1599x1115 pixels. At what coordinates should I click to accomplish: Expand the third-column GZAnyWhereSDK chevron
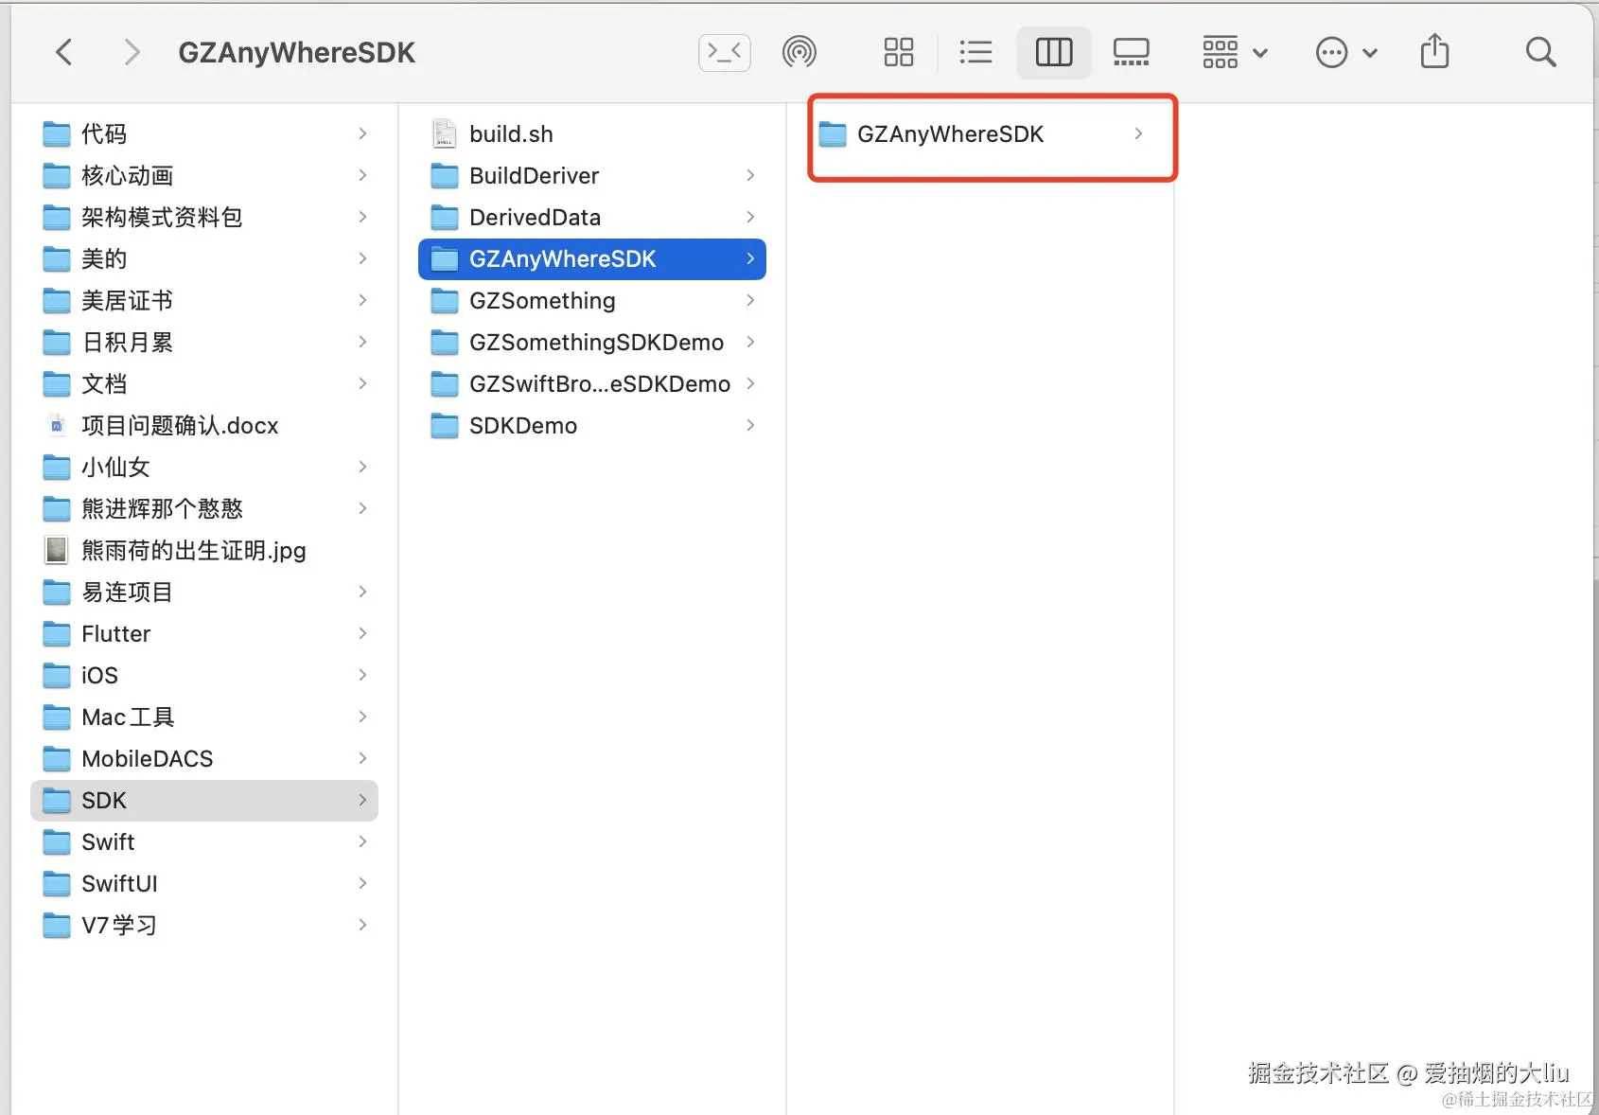[1138, 134]
